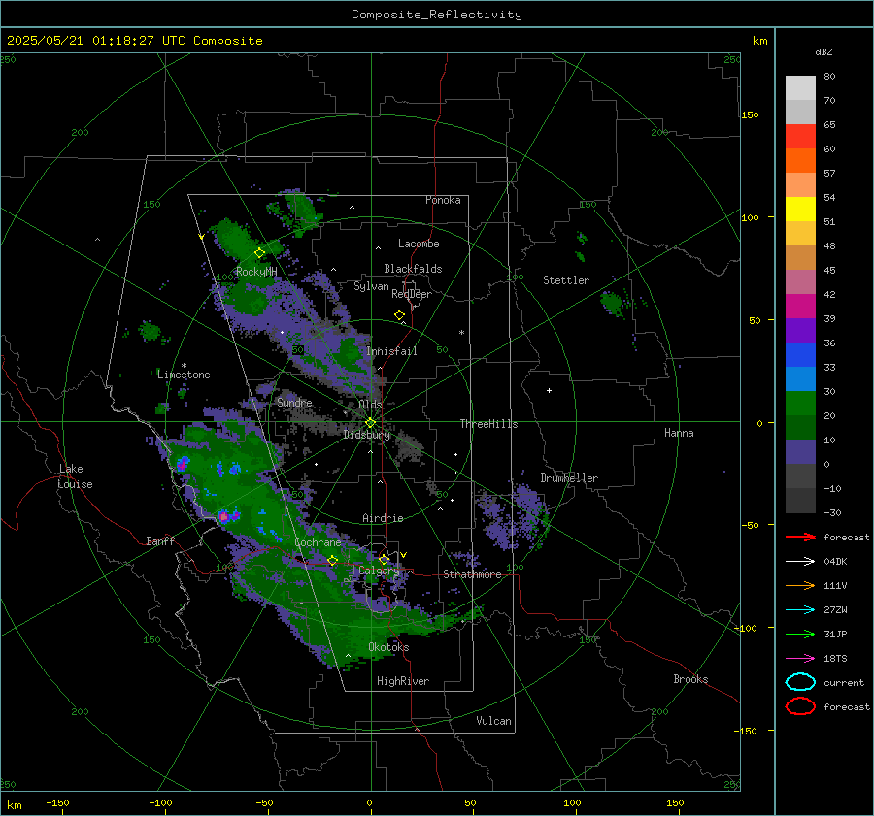Click the Strathmore city label
The height and width of the screenshot is (816, 874).
(472, 574)
